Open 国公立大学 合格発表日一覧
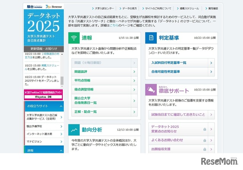Image resolution: width=243 pixels, height=170 pixels. (104, 101)
